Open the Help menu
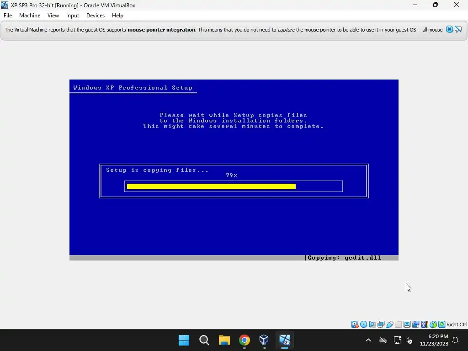 point(117,16)
